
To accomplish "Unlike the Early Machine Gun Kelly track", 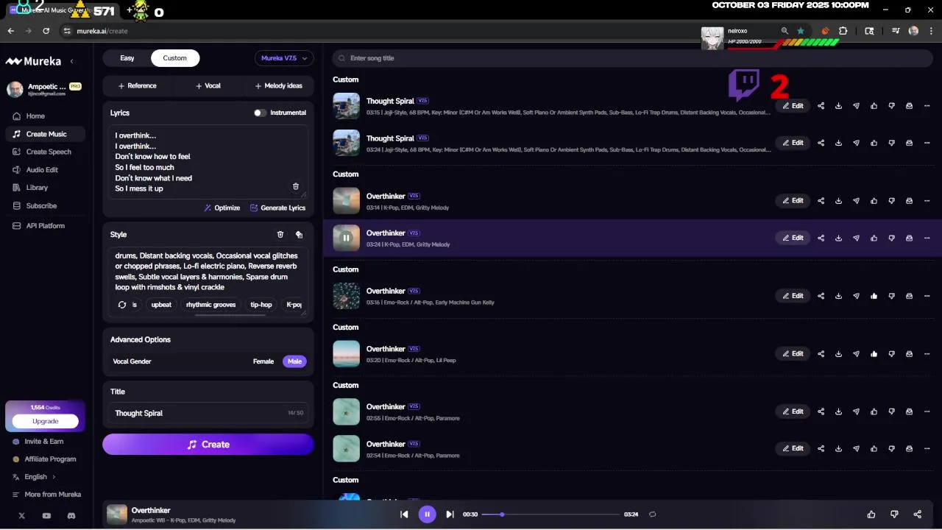I will click(874, 296).
